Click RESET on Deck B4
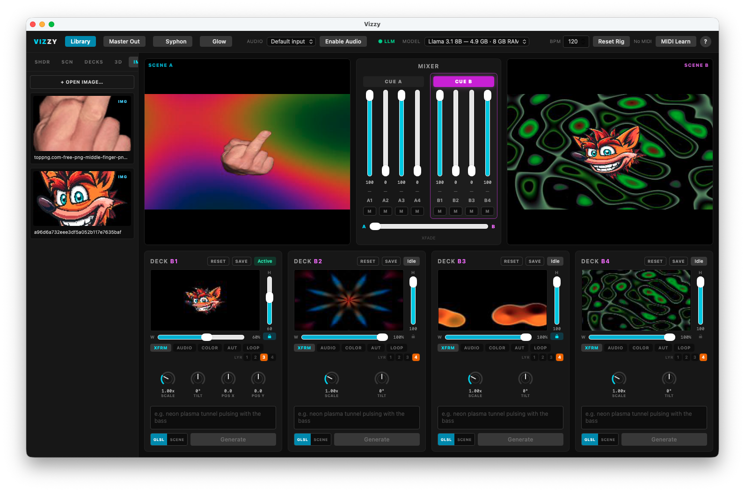 point(655,261)
